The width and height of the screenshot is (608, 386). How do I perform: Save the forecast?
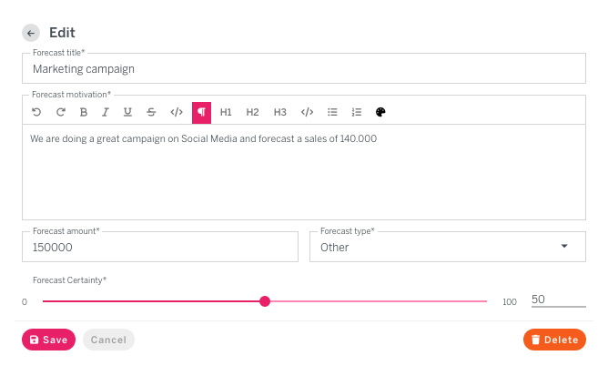tap(48, 340)
